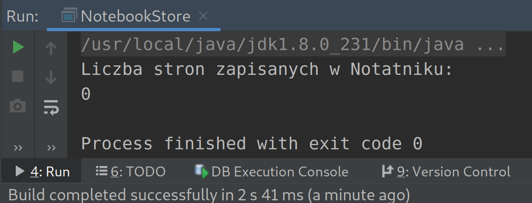Click the 'Run:' panel title label

[x=23, y=17]
